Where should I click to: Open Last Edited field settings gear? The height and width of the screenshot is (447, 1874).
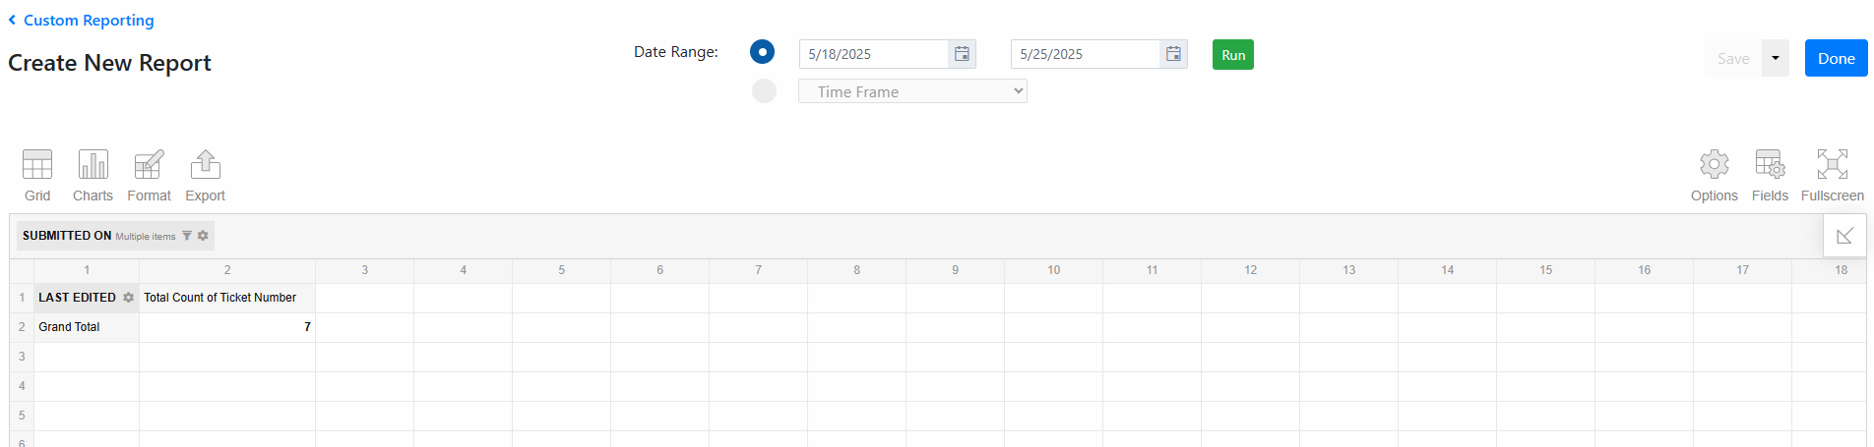pos(128,298)
